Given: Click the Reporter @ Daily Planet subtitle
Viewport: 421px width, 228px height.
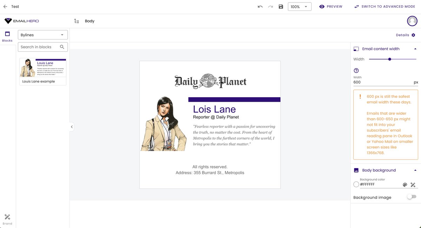Looking at the screenshot, I should (216, 117).
